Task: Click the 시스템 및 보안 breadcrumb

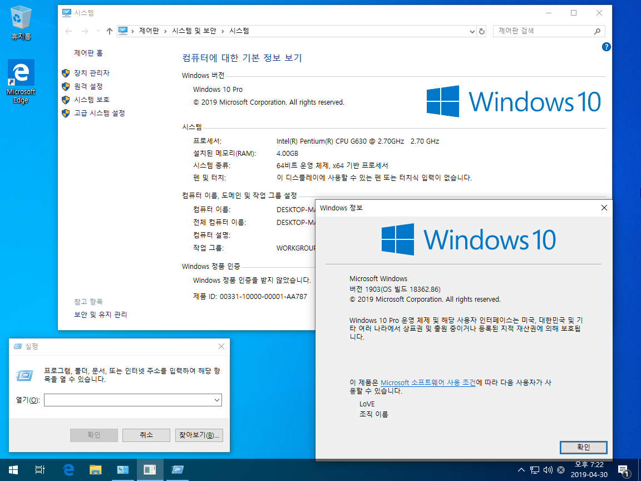Action: point(194,31)
